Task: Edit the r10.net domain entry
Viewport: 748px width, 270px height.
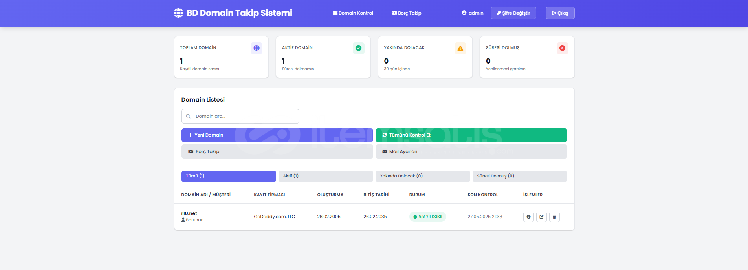Action: click(541, 217)
